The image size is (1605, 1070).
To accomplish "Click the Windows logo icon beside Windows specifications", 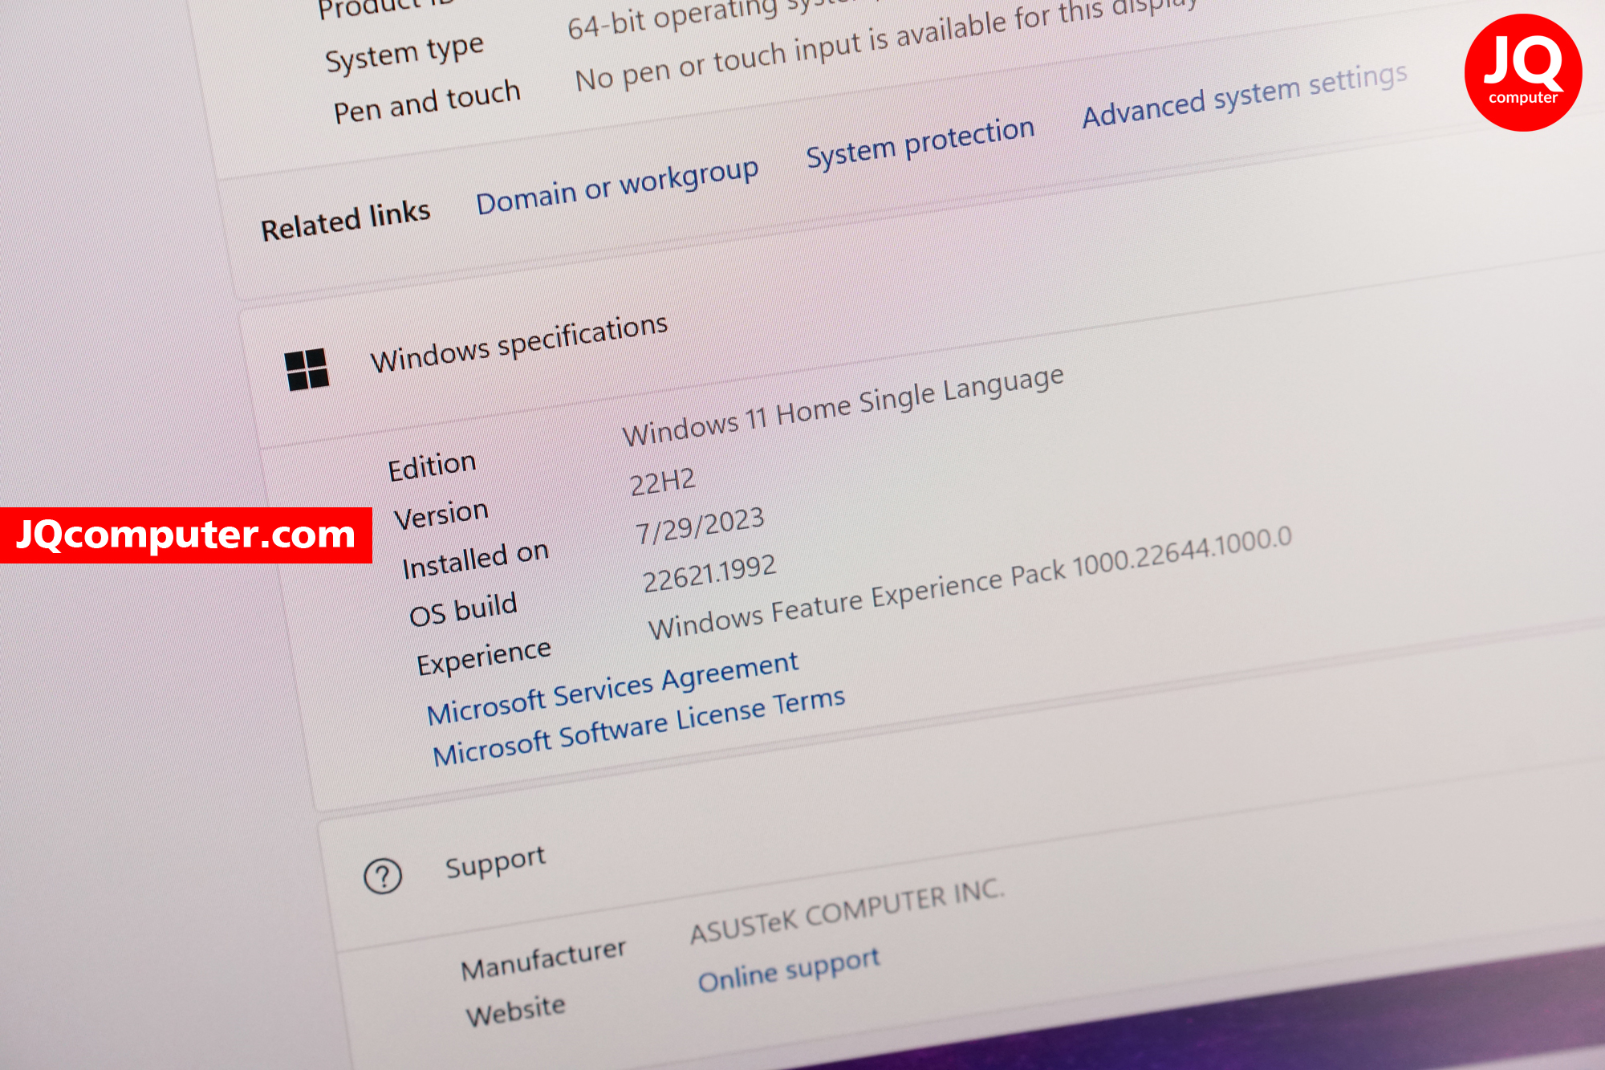I will point(307,370).
